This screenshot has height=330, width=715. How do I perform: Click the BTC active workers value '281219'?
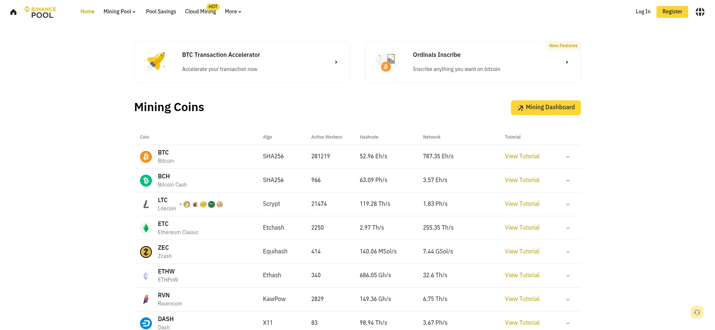321,156
